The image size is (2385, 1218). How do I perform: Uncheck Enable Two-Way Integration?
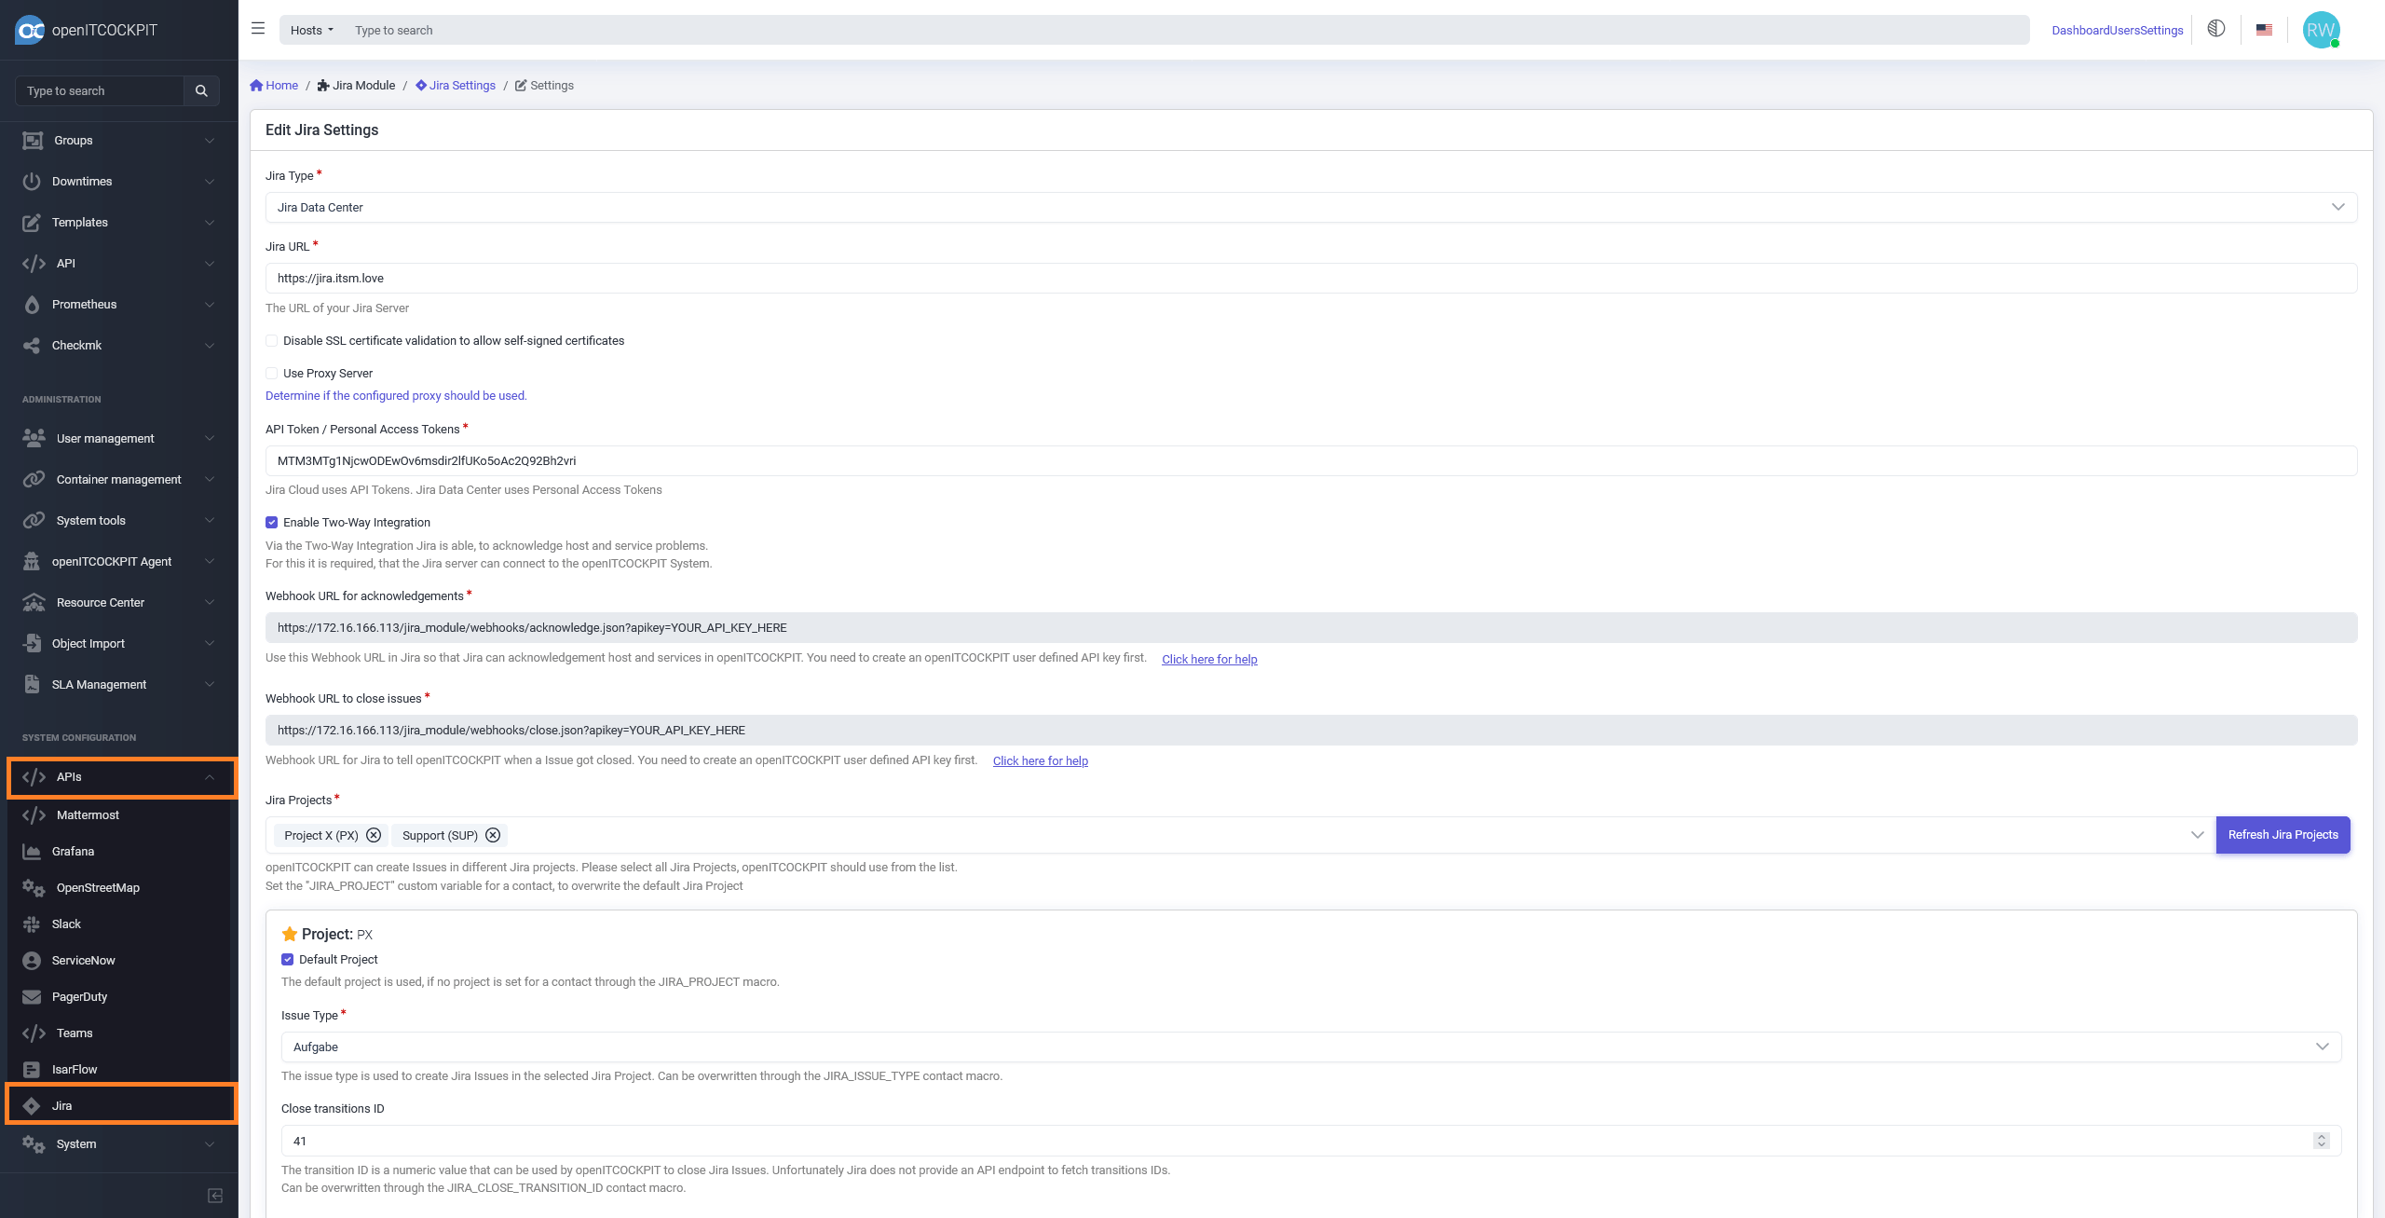[x=272, y=523]
